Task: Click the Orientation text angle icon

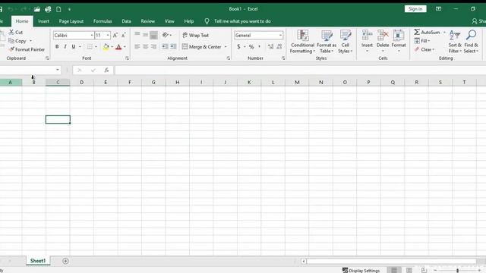Action: tap(166, 35)
